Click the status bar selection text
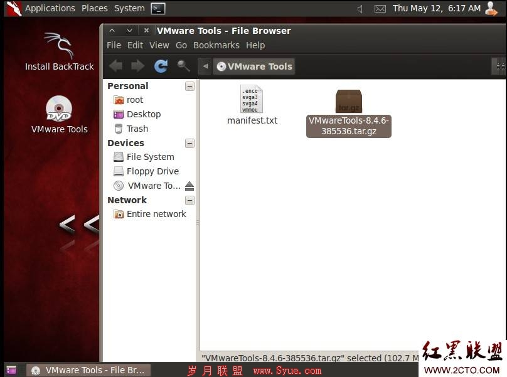 coord(310,358)
